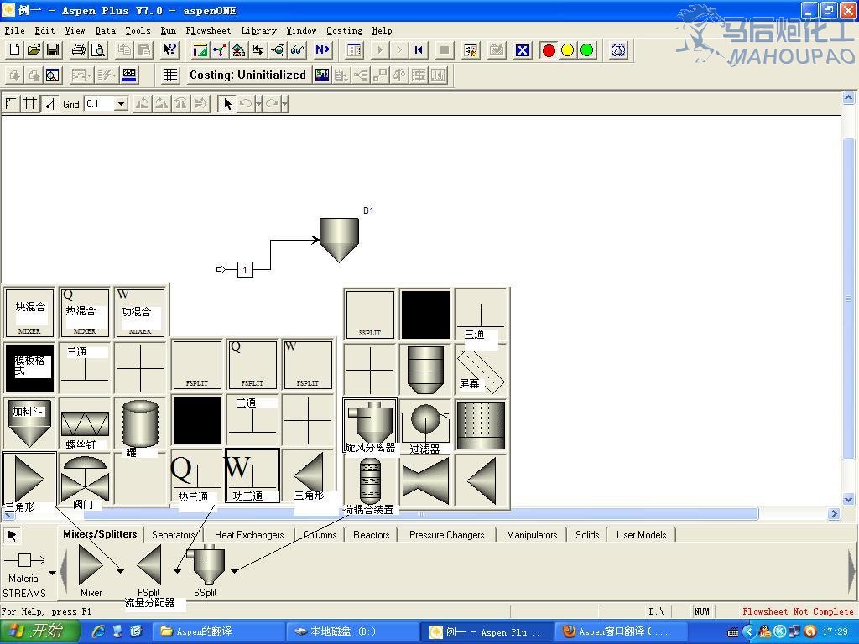Activate selection mode arrow in model library
Viewport: 859px width, 644px height.
coord(12,536)
